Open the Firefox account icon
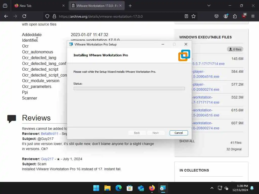The width and height of the screenshot is (259, 194). tap(226, 16)
